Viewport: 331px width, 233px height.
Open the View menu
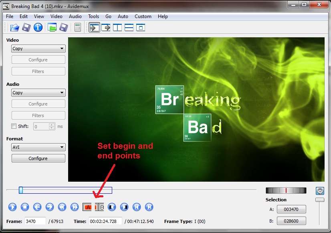click(x=39, y=16)
